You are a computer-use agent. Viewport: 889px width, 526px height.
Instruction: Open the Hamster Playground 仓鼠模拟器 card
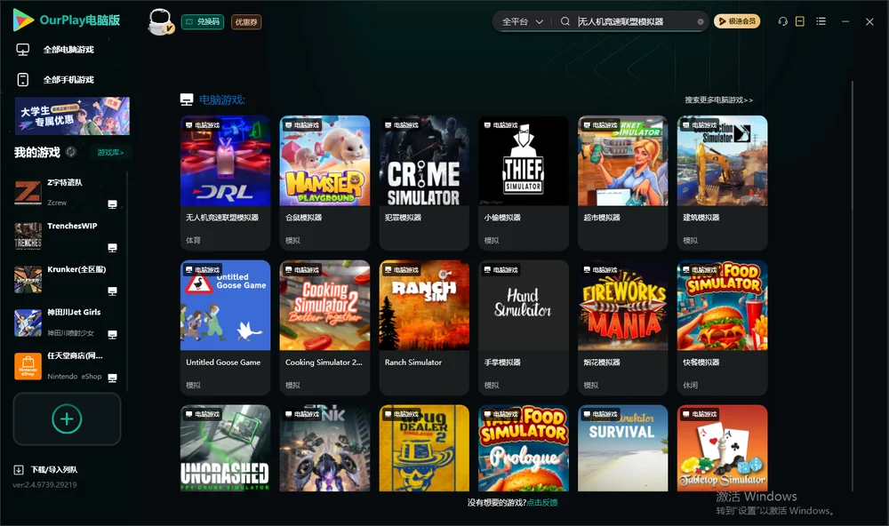[x=324, y=182]
